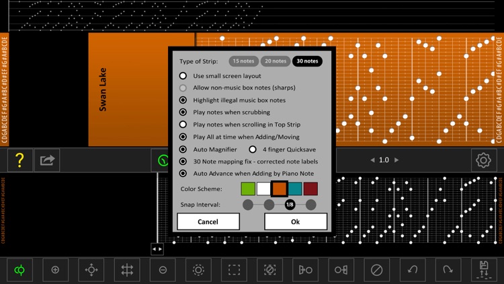The image size is (504, 284).
Task: Set snap interval to first slider stop
Action: coord(248,205)
